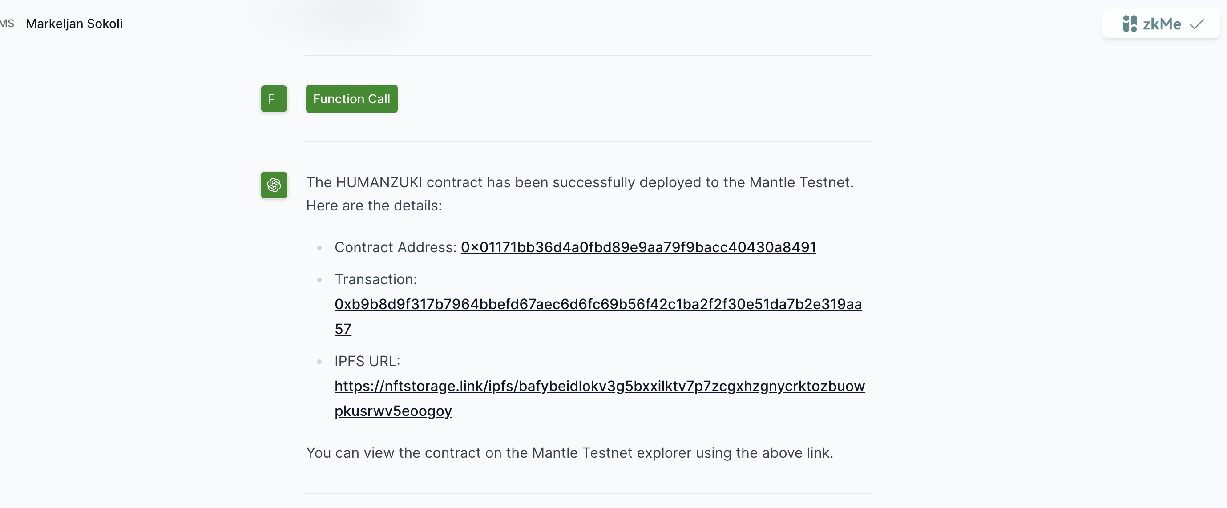
Task: Click the MS user initials avatar
Action: coord(7,23)
